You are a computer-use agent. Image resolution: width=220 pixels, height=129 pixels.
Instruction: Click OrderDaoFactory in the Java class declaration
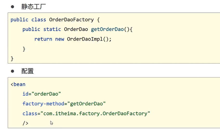click(x=71, y=20)
